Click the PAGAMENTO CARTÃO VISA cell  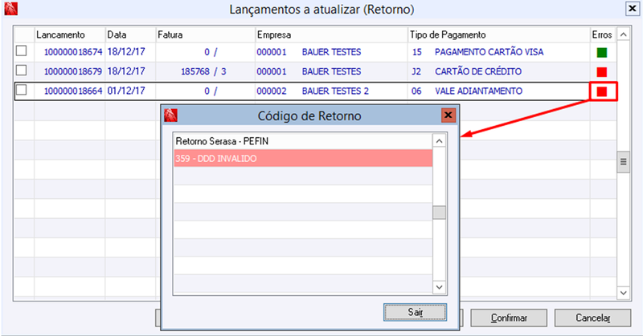pos(489,52)
